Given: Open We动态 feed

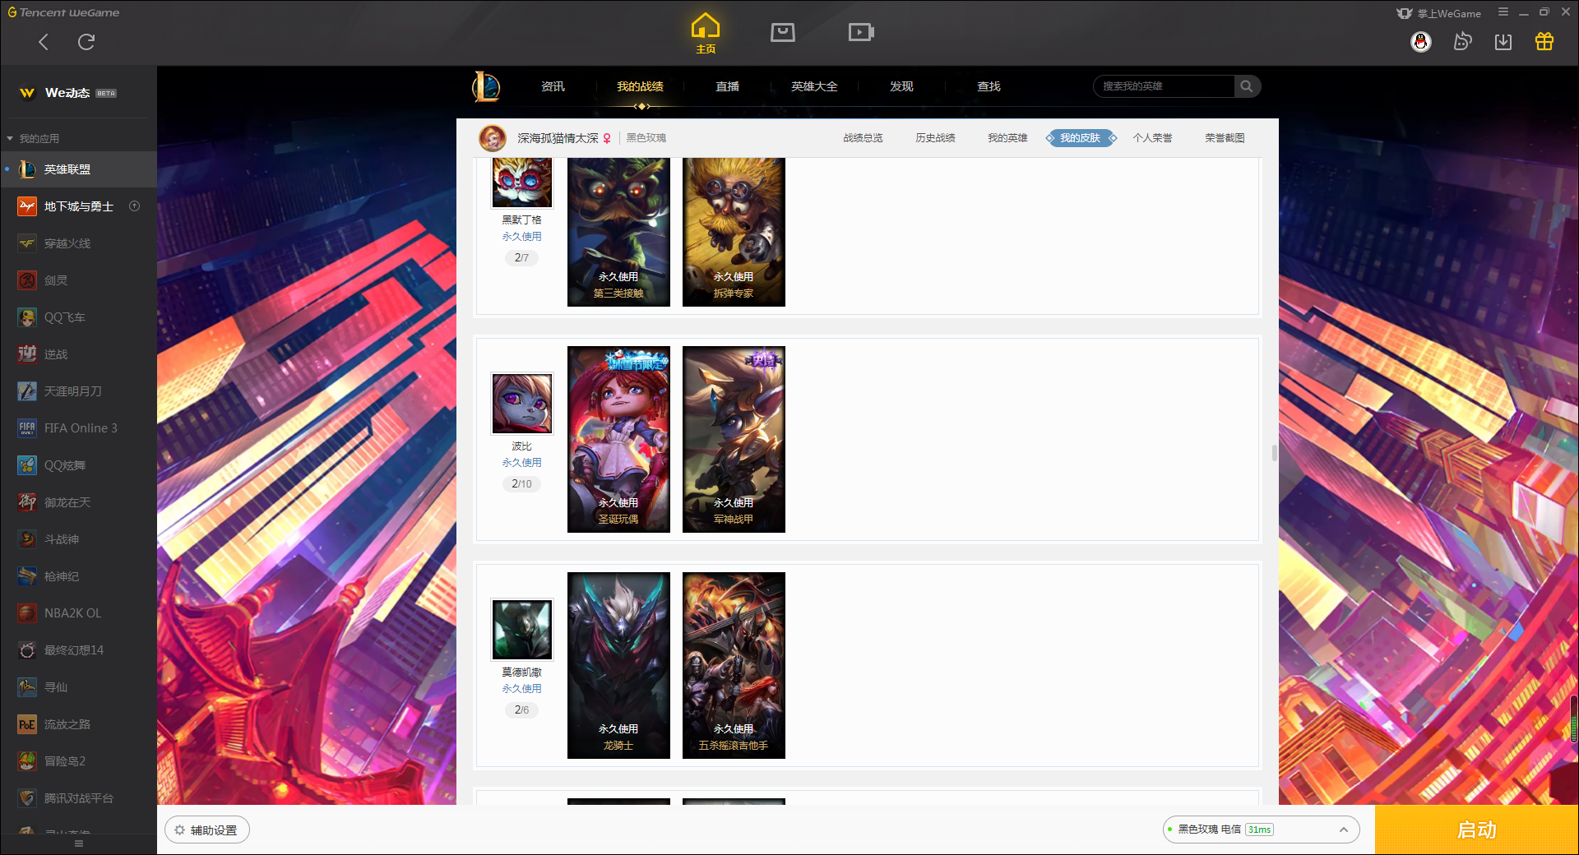Looking at the screenshot, I should tap(67, 93).
